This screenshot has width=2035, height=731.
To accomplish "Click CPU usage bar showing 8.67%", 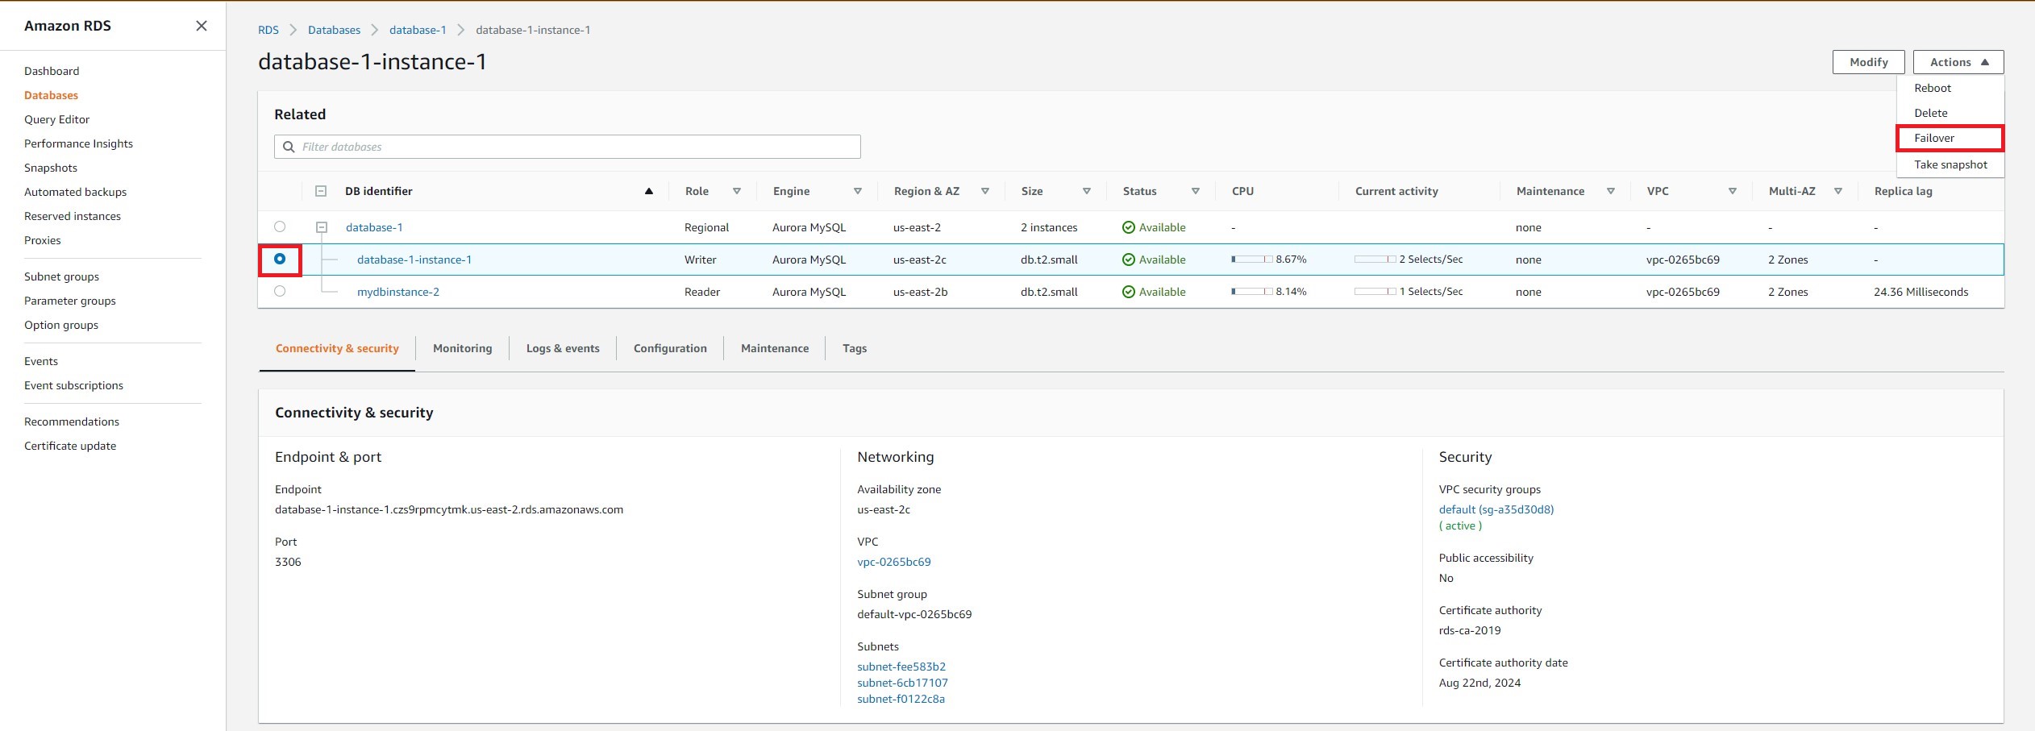I will point(1251,260).
